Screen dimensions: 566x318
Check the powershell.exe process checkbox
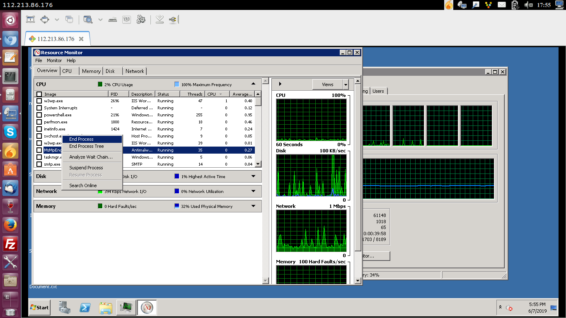pyautogui.click(x=39, y=115)
